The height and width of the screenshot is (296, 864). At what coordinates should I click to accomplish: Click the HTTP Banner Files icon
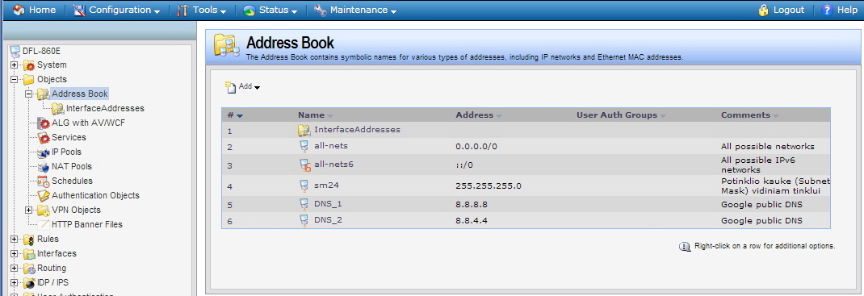click(x=44, y=224)
